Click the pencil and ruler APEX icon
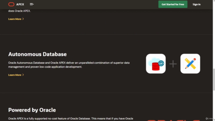The image size is (215, 121). 190,64
